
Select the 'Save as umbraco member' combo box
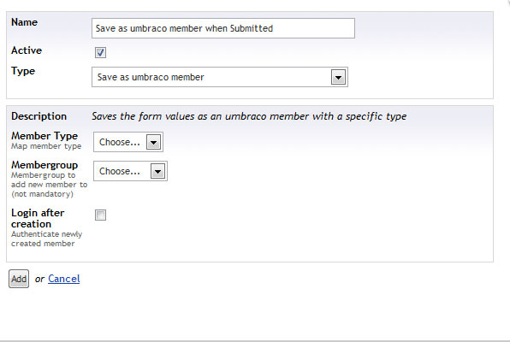click(x=220, y=77)
